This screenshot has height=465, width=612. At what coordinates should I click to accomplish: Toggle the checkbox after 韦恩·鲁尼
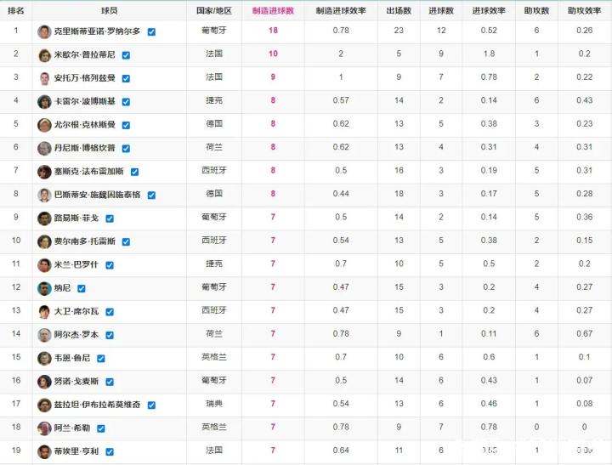(x=100, y=358)
